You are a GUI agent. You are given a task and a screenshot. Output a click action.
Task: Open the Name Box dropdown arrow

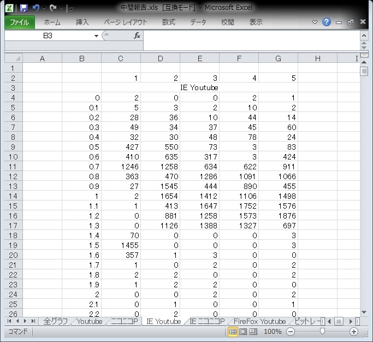[96, 36]
